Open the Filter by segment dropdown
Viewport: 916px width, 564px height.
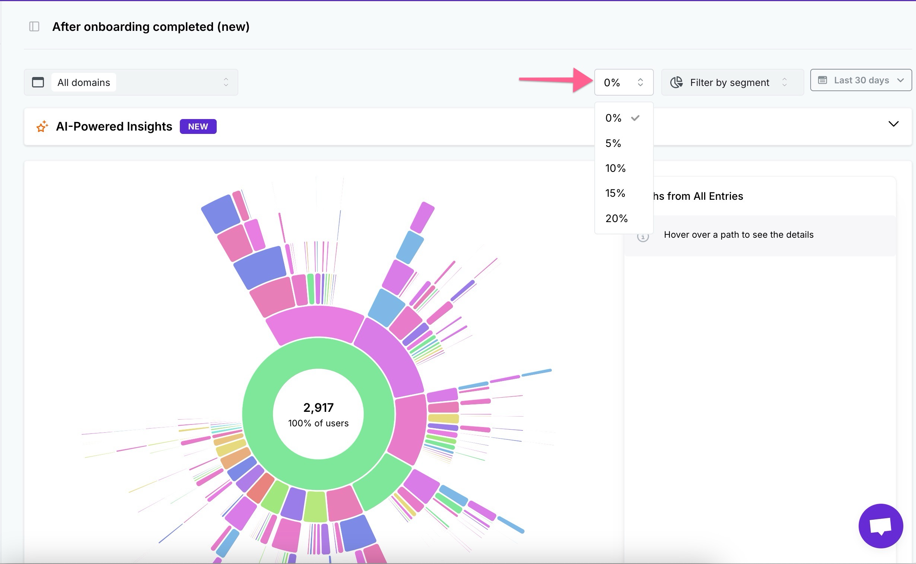point(732,82)
